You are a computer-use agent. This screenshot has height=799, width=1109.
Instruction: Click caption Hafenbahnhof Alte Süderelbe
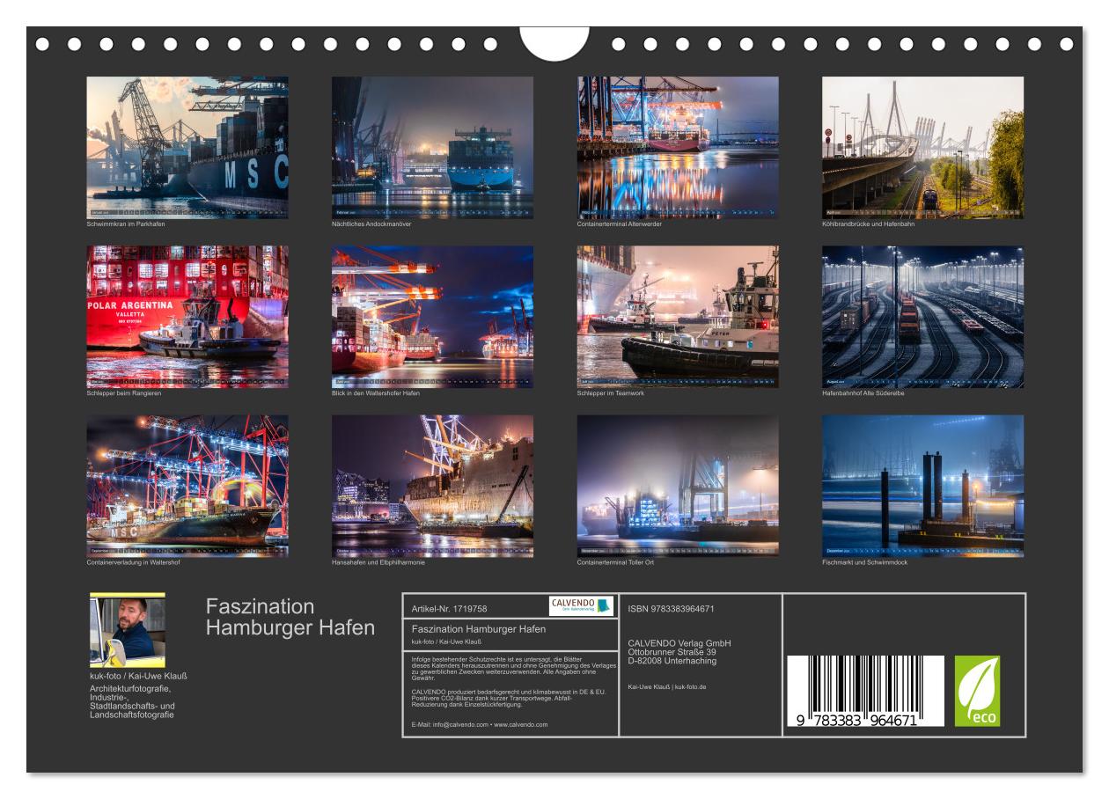tap(864, 393)
